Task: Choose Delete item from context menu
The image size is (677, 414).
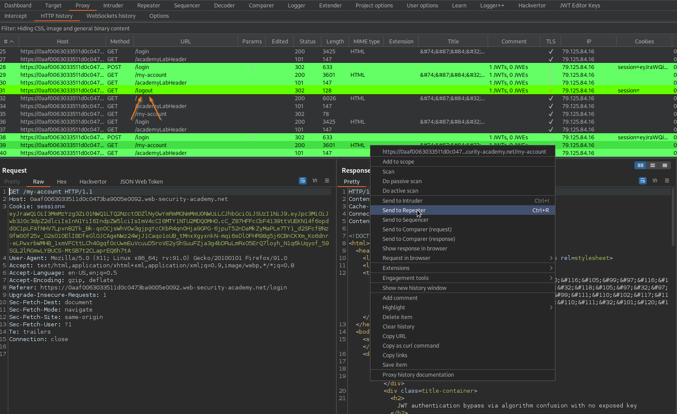Action: (462, 317)
